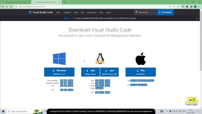Viewport: 202px width, 114px height.
Task: Open taskbar clock and date
Action: [191, 111]
